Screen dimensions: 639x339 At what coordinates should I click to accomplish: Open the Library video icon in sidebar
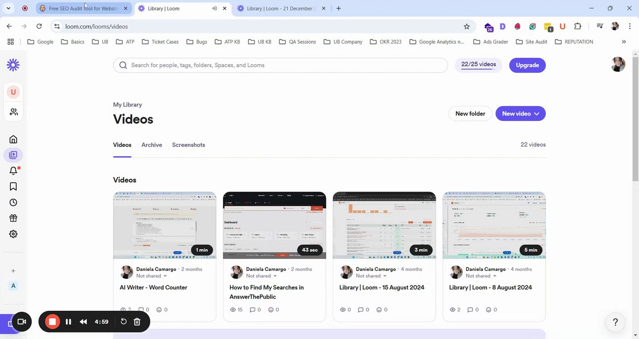(13, 155)
